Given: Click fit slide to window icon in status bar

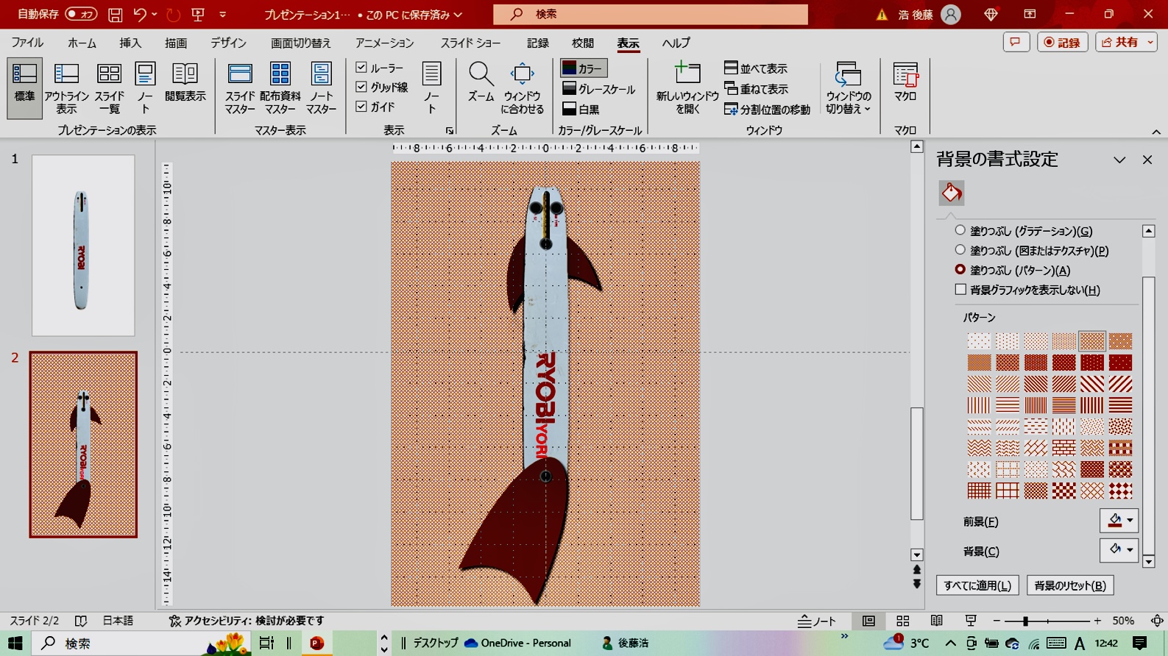Looking at the screenshot, I should click(1157, 621).
